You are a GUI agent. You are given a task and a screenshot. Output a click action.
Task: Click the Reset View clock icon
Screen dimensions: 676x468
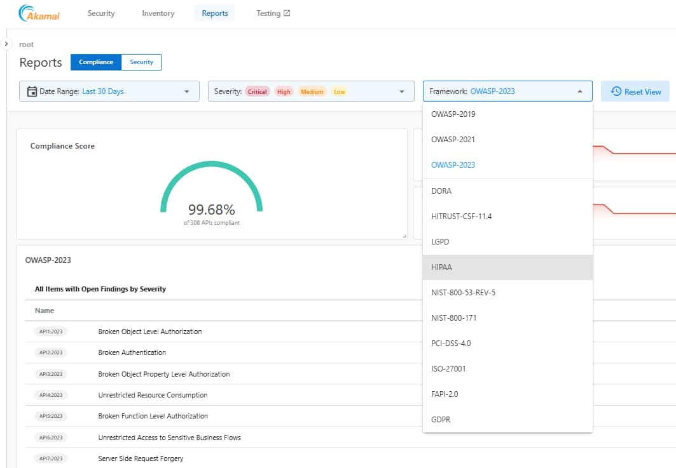[x=616, y=91]
